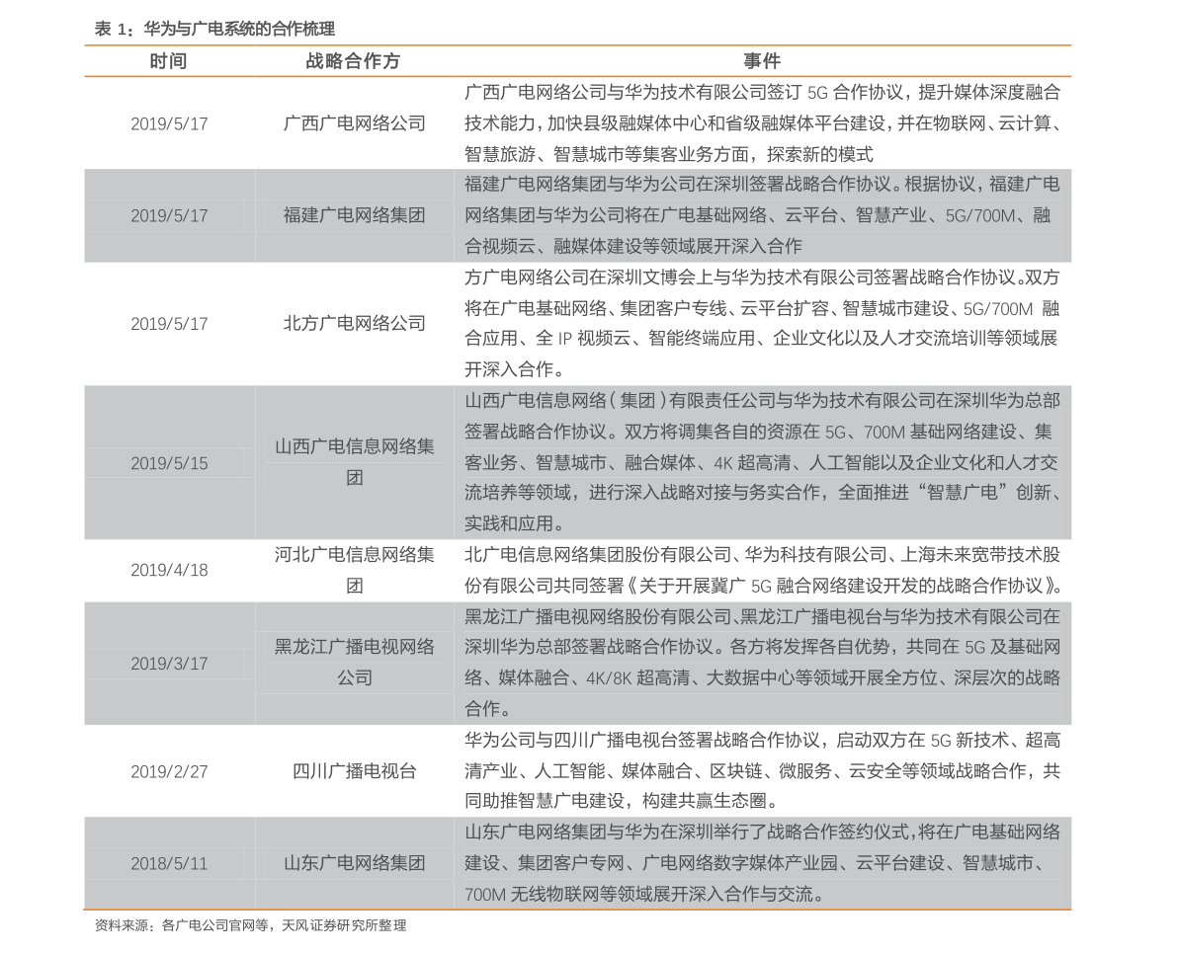Click the 战略合作方 column header

tap(353, 61)
